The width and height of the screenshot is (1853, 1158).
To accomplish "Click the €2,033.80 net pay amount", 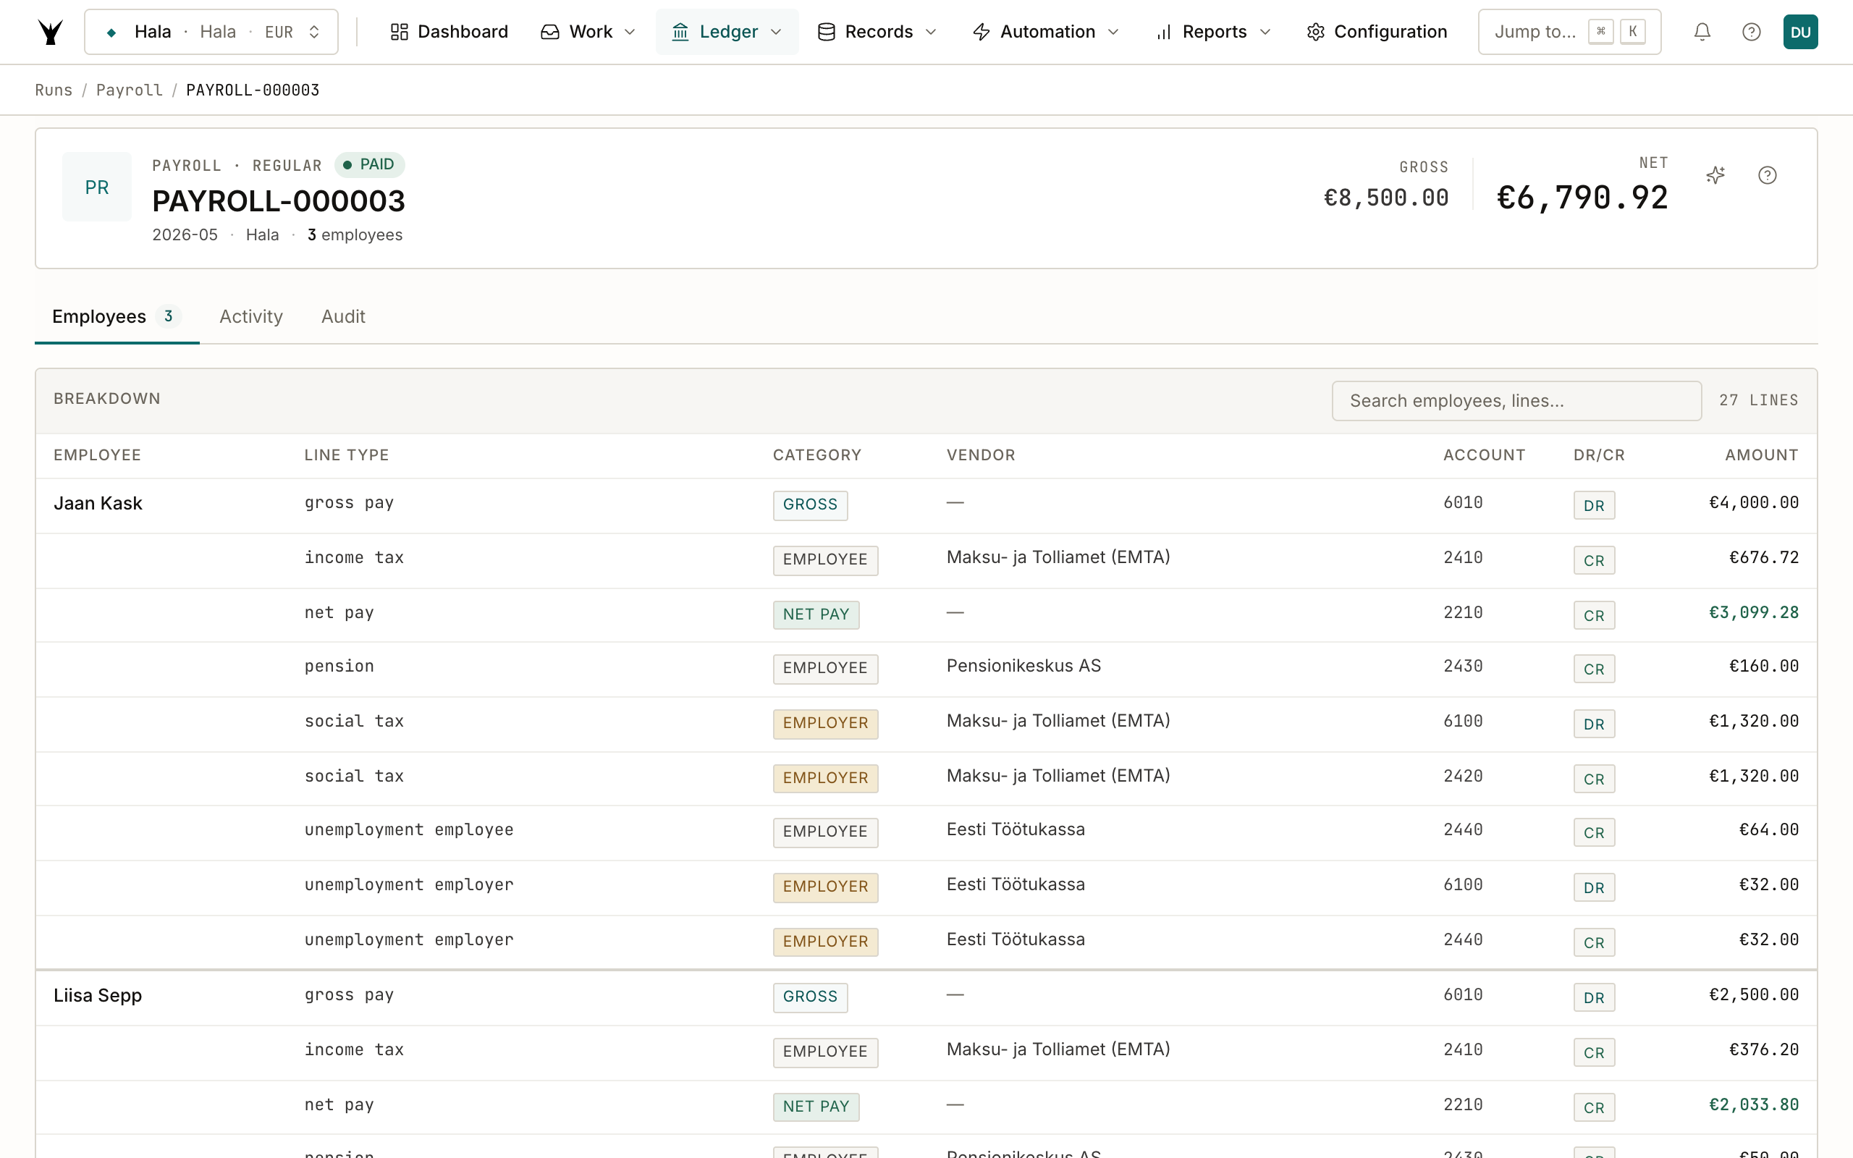I will tap(1753, 1104).
